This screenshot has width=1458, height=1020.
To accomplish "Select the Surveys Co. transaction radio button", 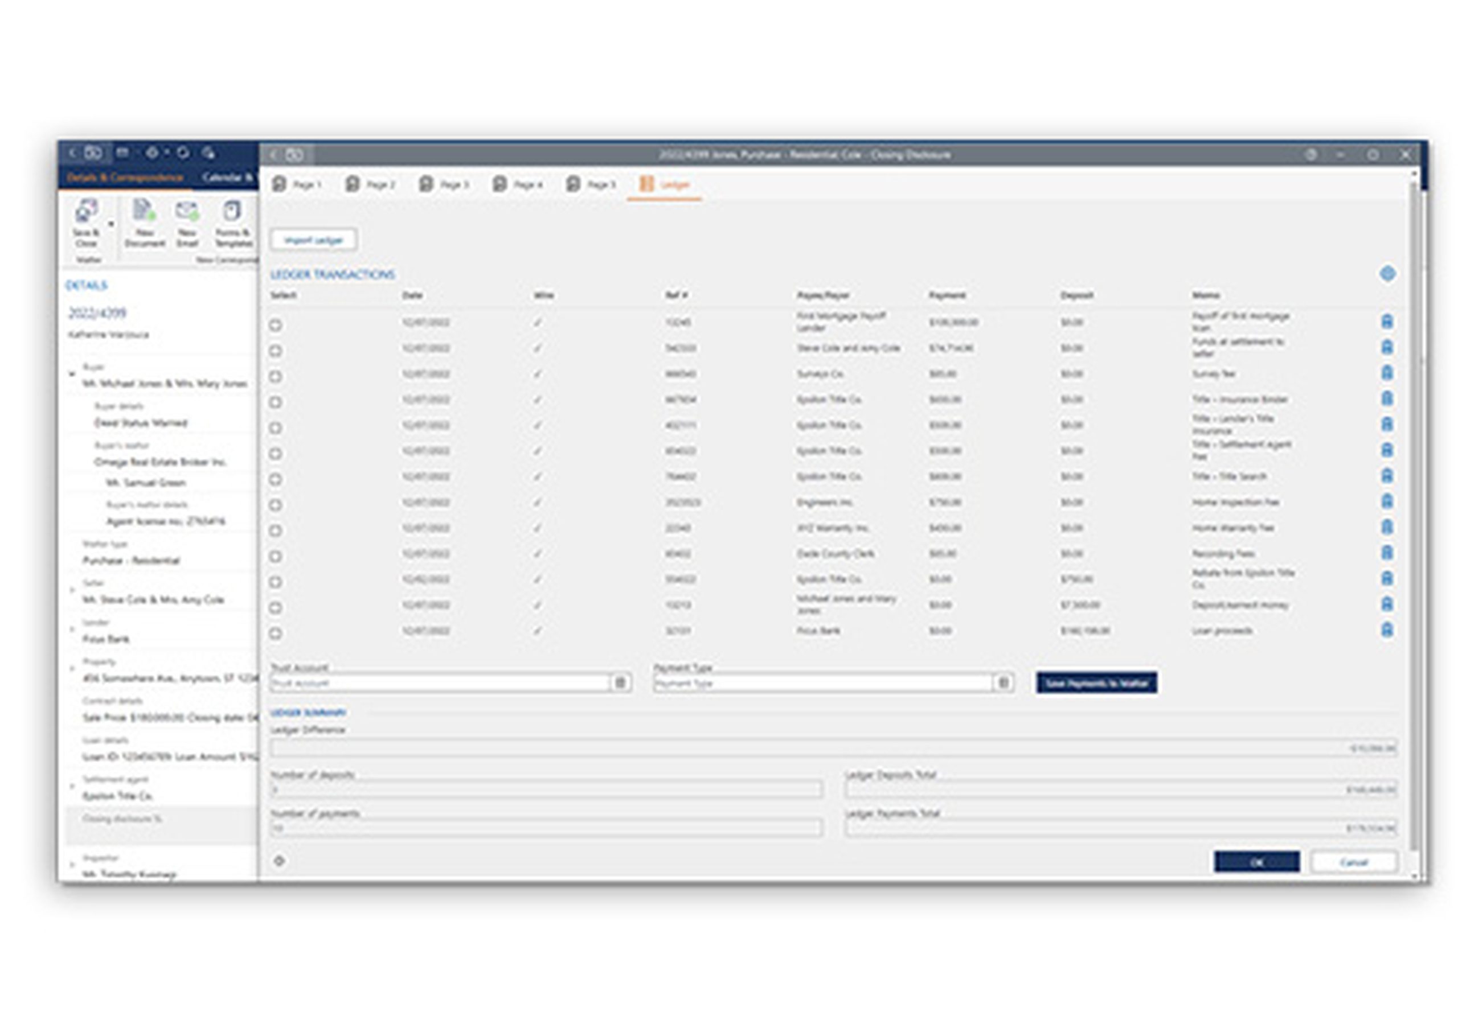I will click(276, 377).
